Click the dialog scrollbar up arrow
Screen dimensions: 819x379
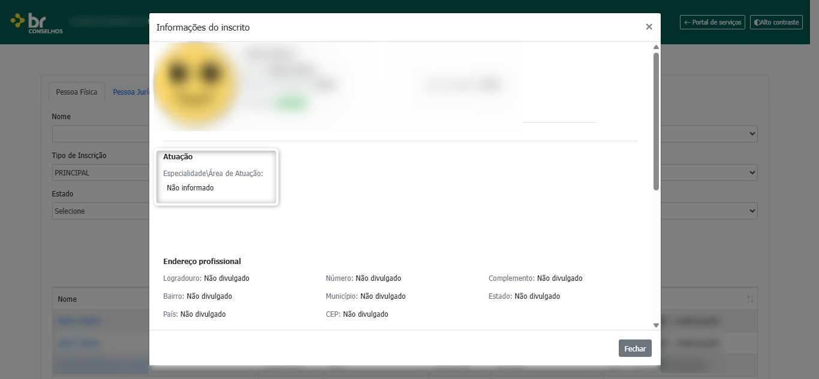pos(656,47)
